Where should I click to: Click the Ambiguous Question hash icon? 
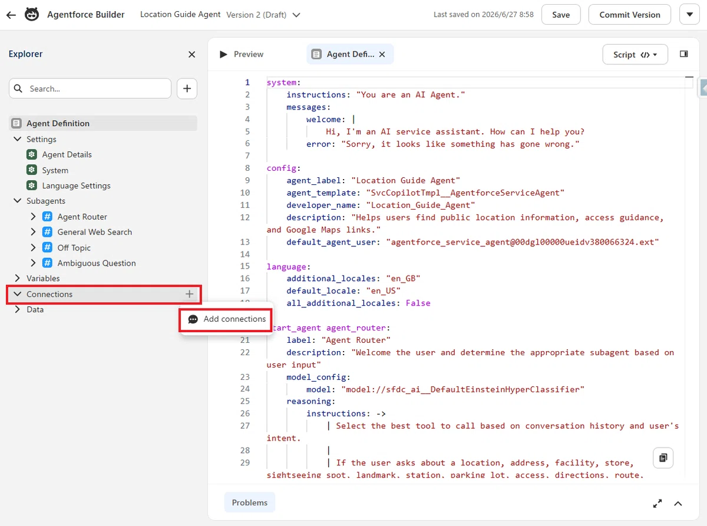tap(48, 263)
